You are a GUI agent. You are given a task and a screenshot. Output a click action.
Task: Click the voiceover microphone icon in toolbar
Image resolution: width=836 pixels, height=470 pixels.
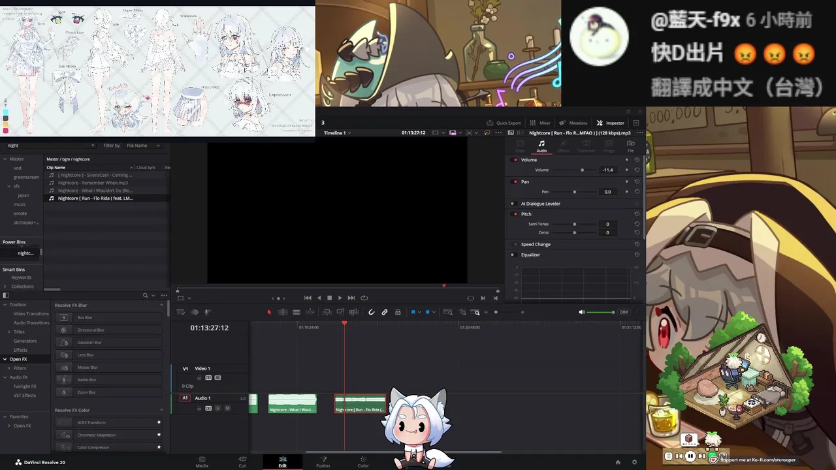pos(208,312)
